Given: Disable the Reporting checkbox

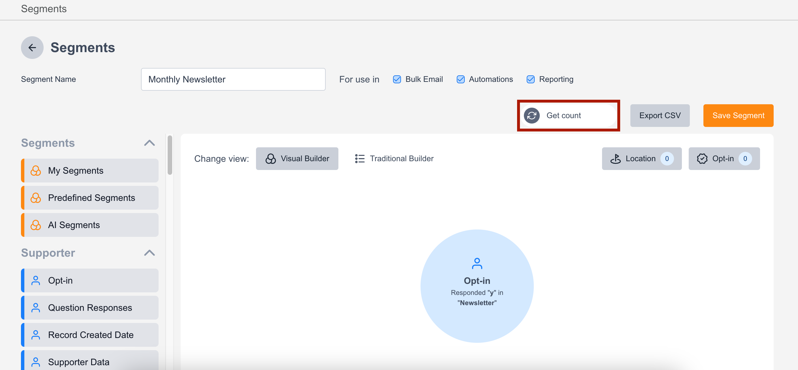Looking at the screenshot, I should coord(530,79).
